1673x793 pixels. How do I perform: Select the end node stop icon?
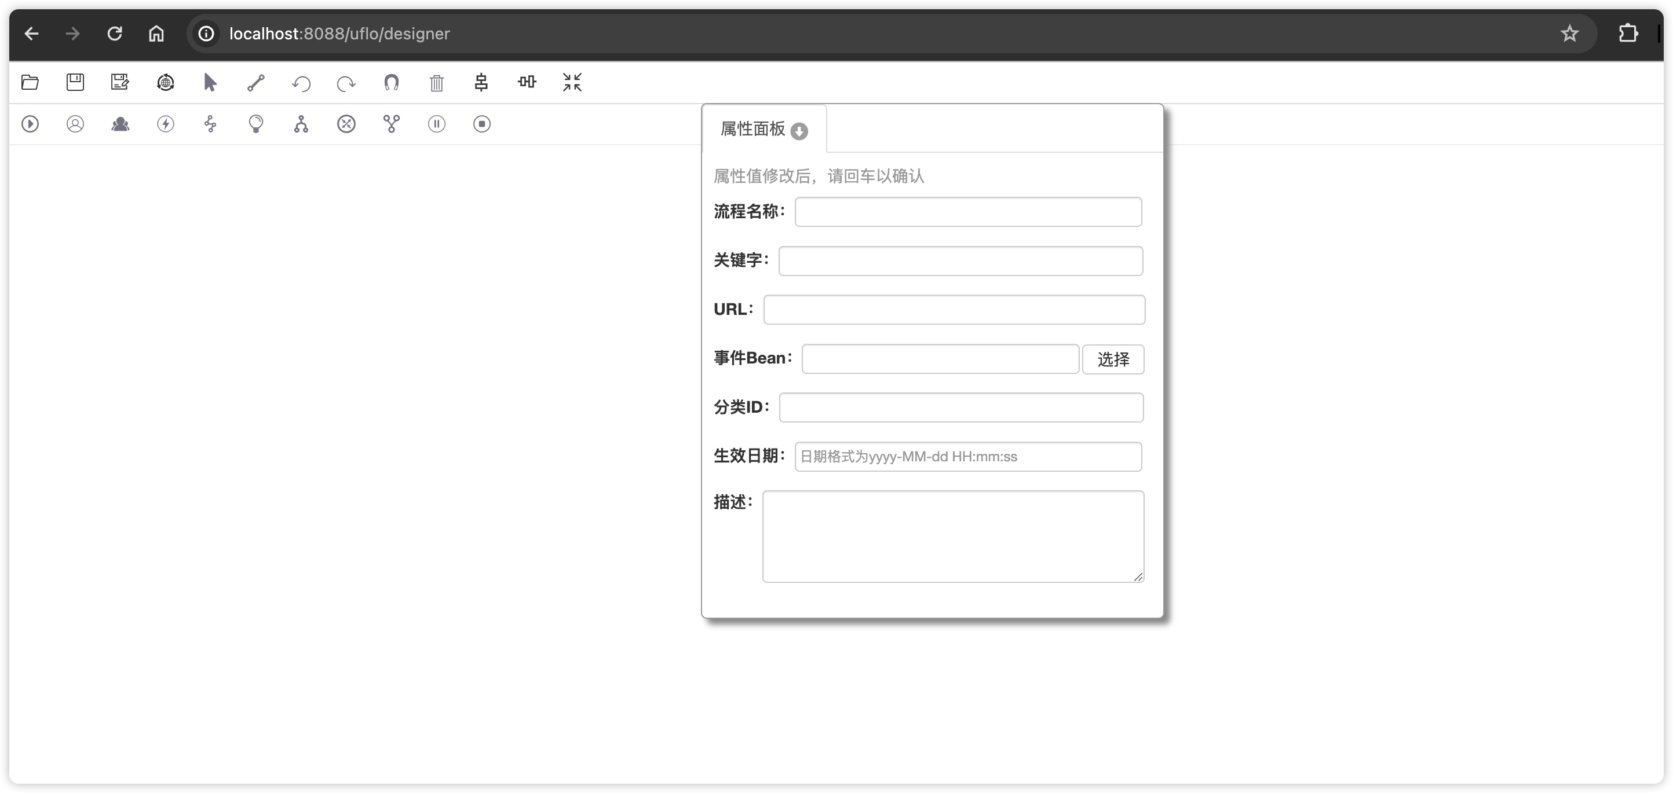tap(482, 124)
